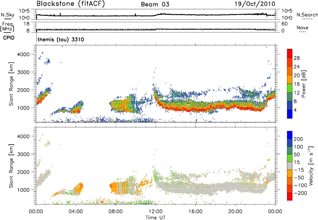Click the Blackstone (fitACF) title text
The height and width of the screenshot is (220, 318).
click(71, 4)
